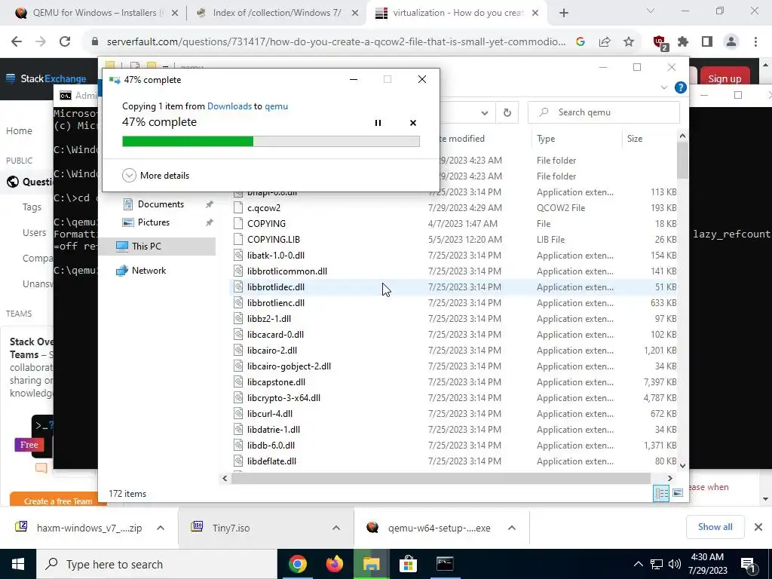Screen dimensions: 772x579
Task: Click Show all downloads
Action: pos(715,527)
